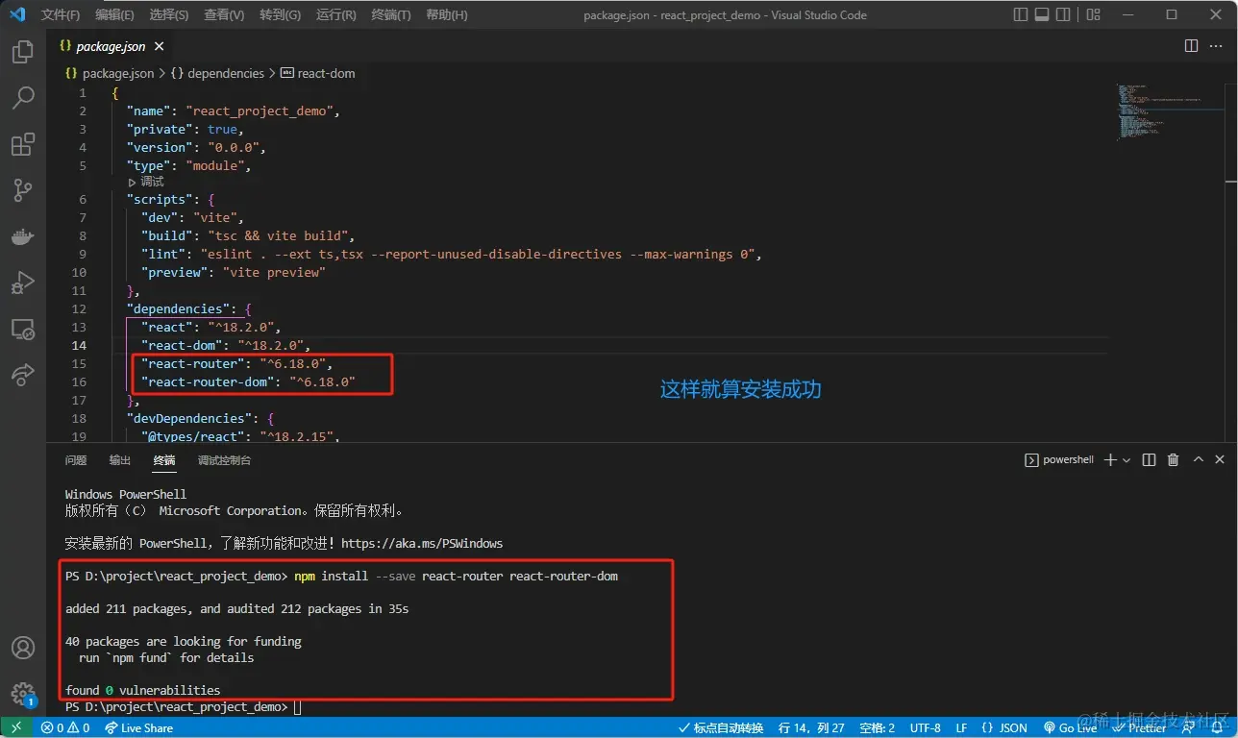Open the Explorer view in activity bar

pos(23,52)
